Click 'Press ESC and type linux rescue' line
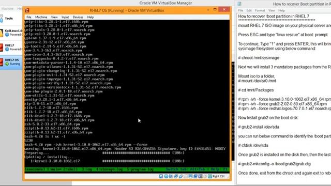 (283, 35)
